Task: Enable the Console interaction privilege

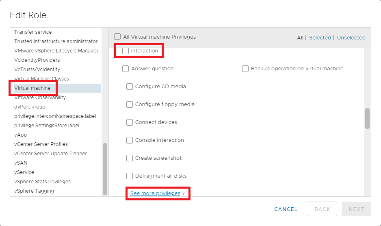Action: coord(130,140)
